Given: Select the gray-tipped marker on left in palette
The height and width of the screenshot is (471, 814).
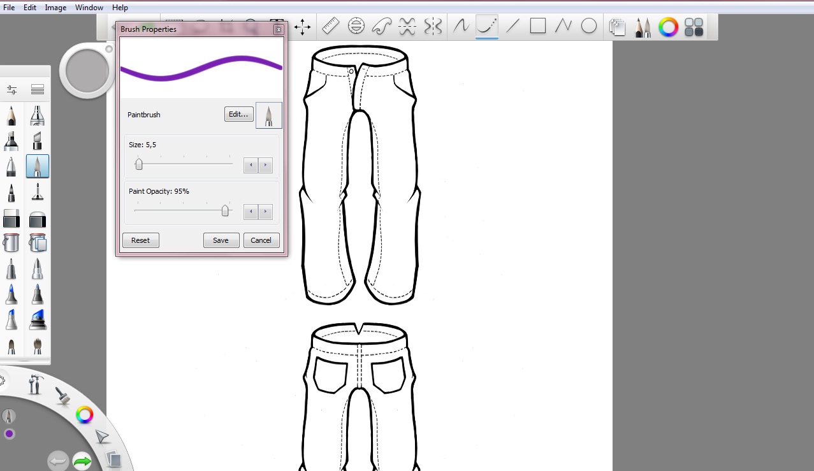Looking at the screenshot, I should tap(11, 269).
